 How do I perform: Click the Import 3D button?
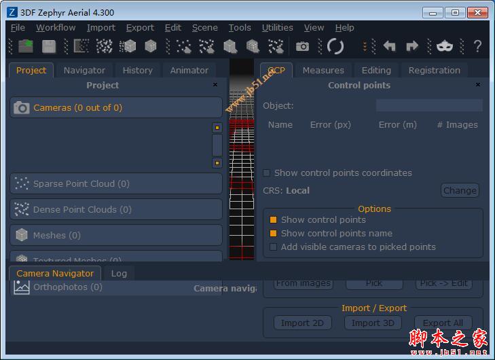[373, 323]
